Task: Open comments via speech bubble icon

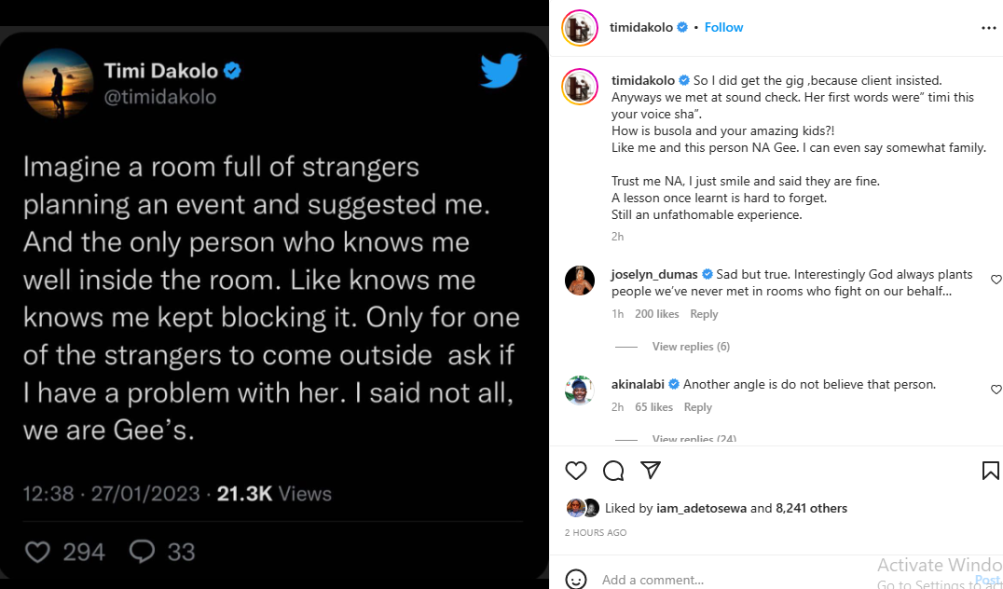Action: (613, 471)
